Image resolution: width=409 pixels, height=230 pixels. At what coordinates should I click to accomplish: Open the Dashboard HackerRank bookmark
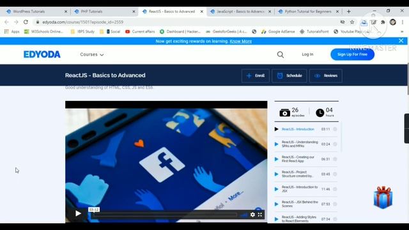(x=180, y=31)
